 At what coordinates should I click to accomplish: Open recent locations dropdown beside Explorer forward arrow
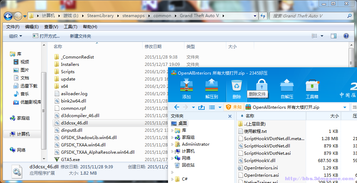[25, 16]
